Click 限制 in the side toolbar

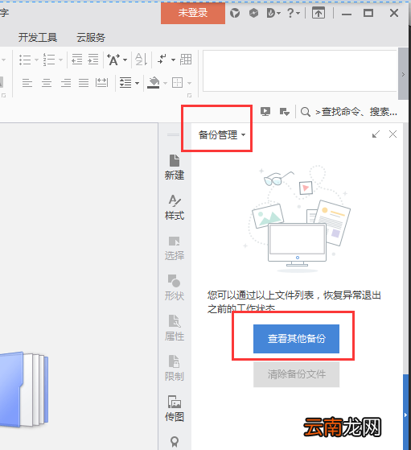(175, 368)
